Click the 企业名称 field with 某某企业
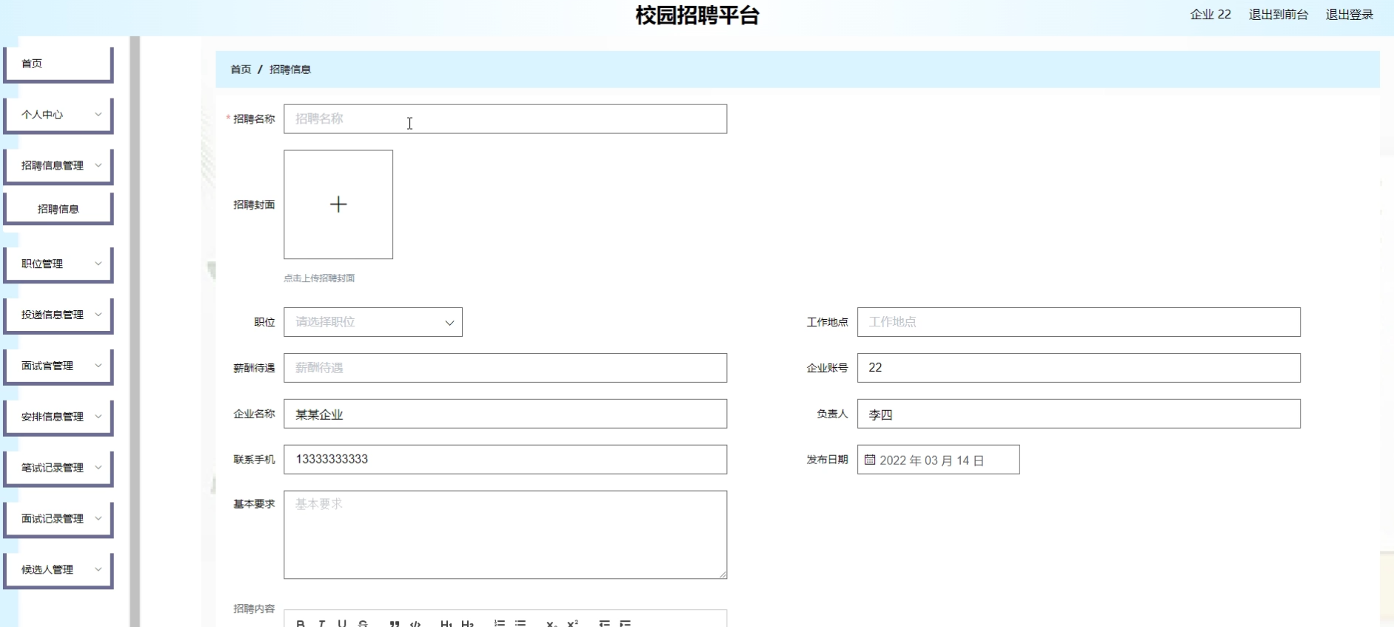This screenshot has height=627, width=1394. [x=506, y=414]
